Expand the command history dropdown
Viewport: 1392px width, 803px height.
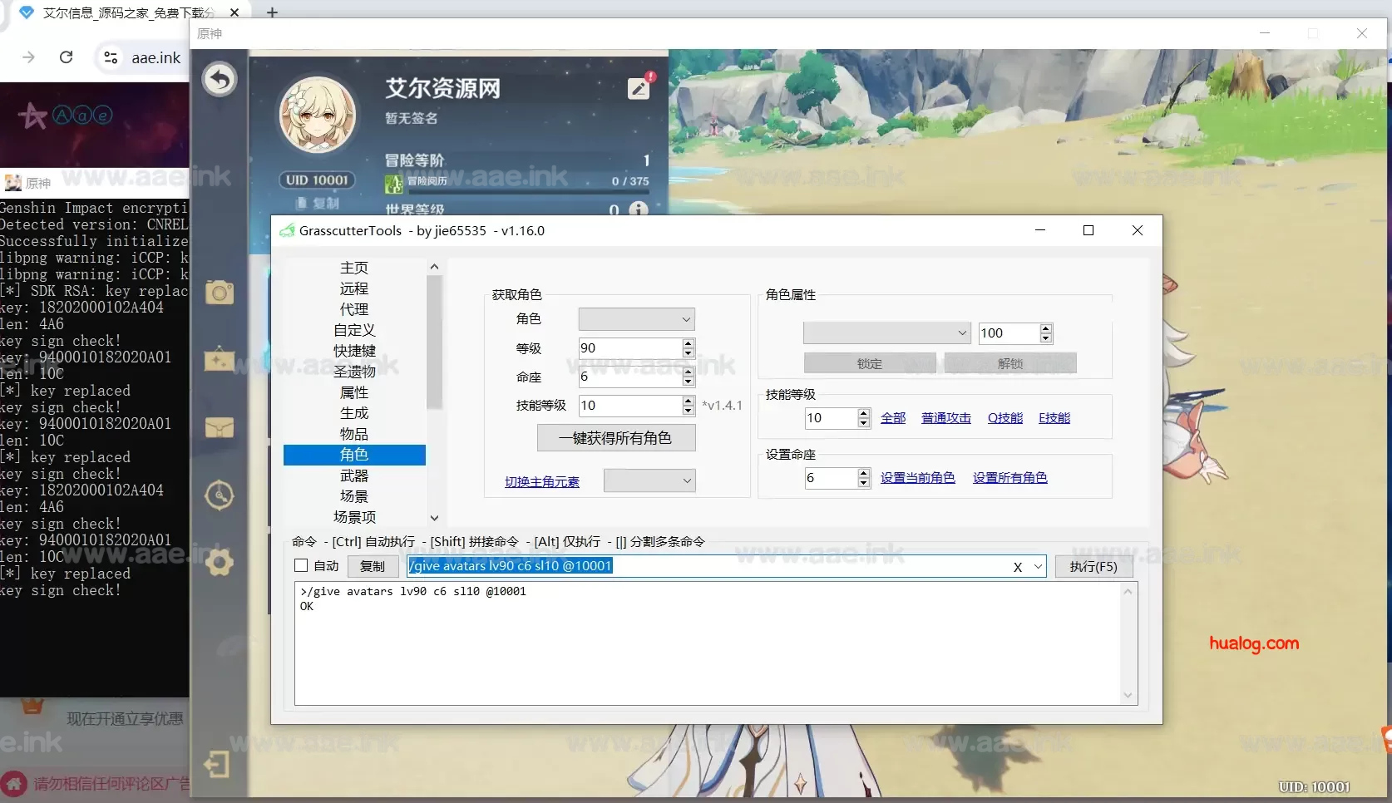[1038, 566]
